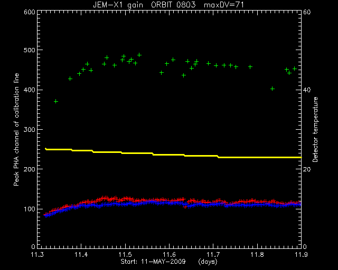Click the plot title JEM-X1 gain ORBIT 0803

(x=144, y=5)
